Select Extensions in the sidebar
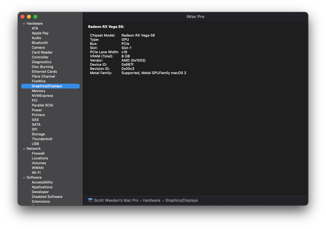Image resolution: width=326 pixels, height=229 pixels. [41, 201]
